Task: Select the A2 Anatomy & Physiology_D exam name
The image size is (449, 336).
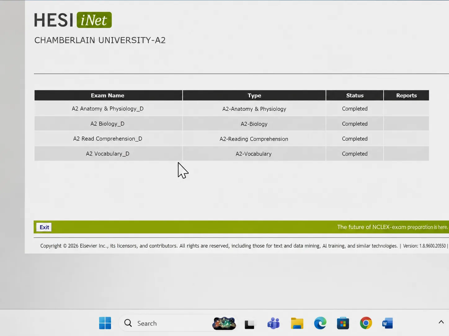Action: pyautogui.click(x=108, y=109)
